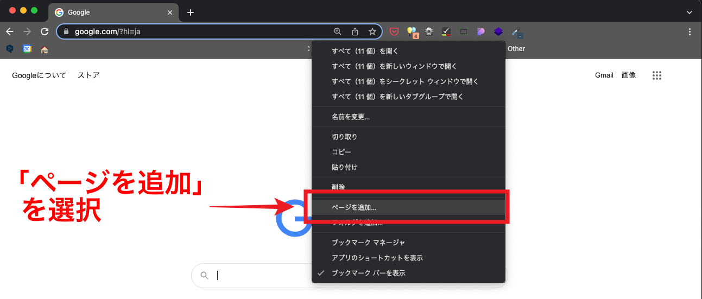The width and height of the screenshot is (702, 299).
Task: Open the checkmark extension icon
Action: (x=446, y=31)
